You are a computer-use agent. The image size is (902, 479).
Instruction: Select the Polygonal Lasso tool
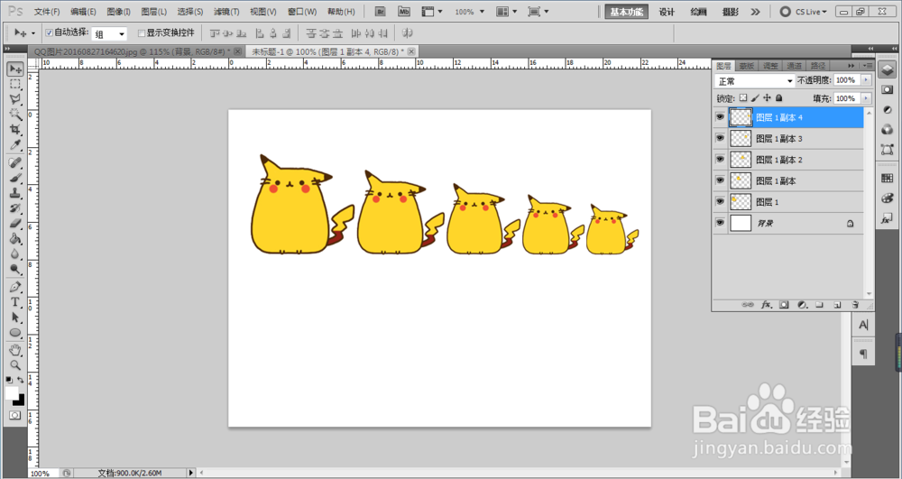tap(15, 99)
